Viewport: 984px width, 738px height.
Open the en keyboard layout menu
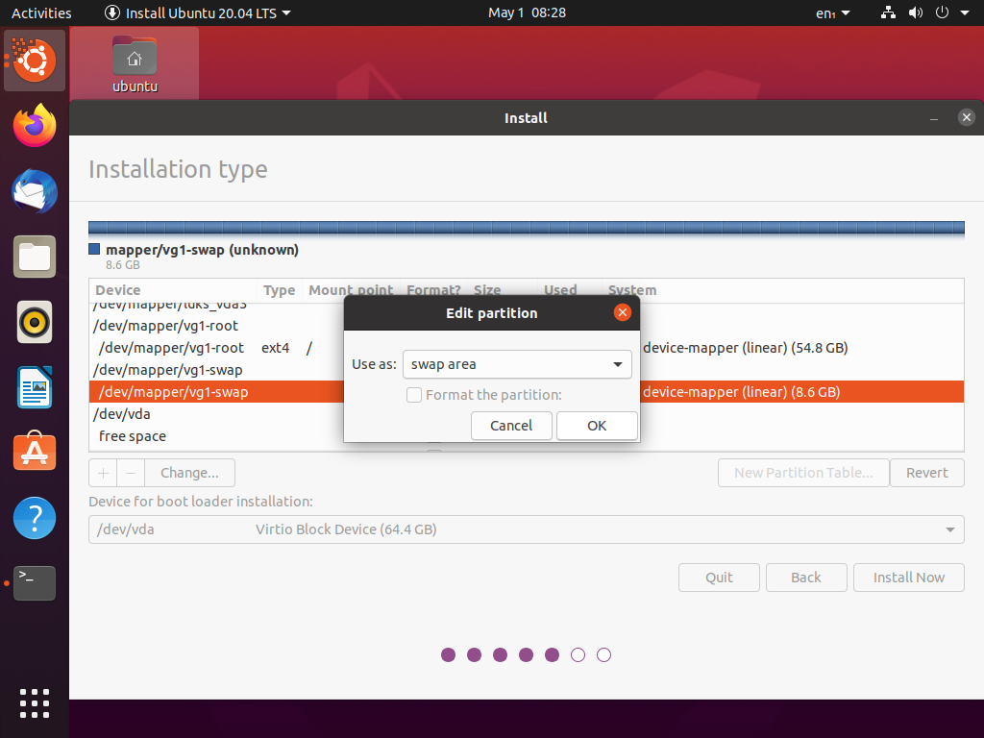832,12
